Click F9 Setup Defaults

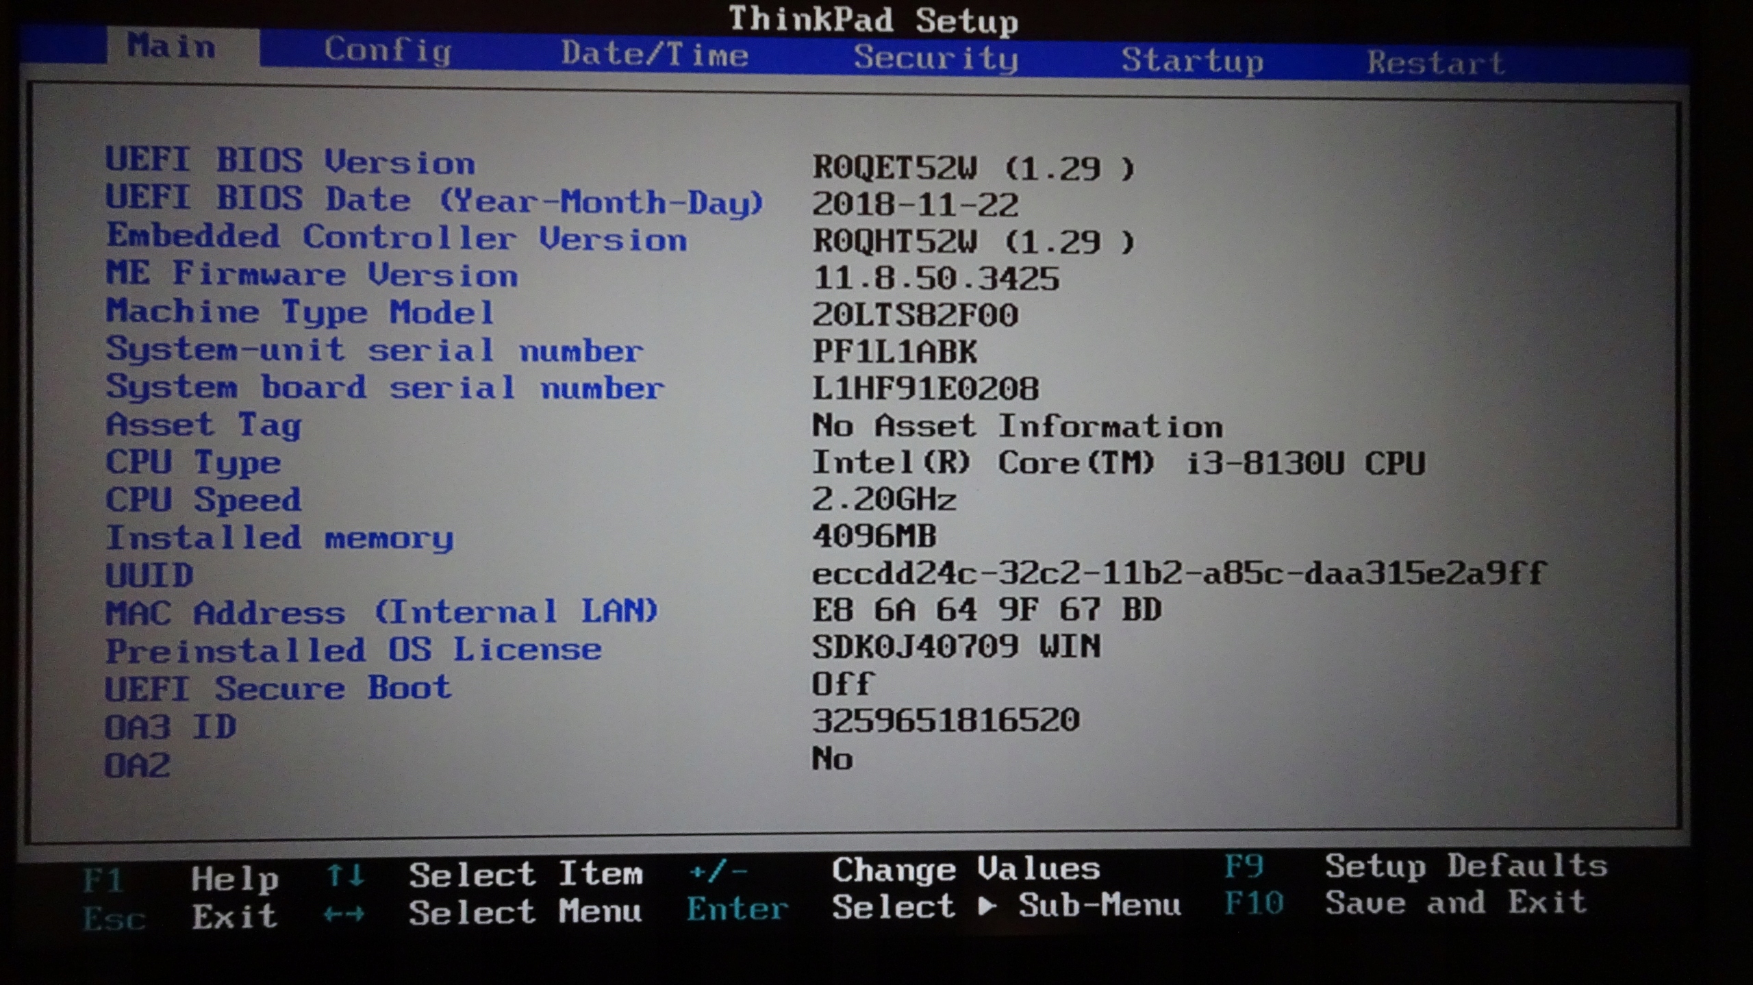tap(1244, 867)
